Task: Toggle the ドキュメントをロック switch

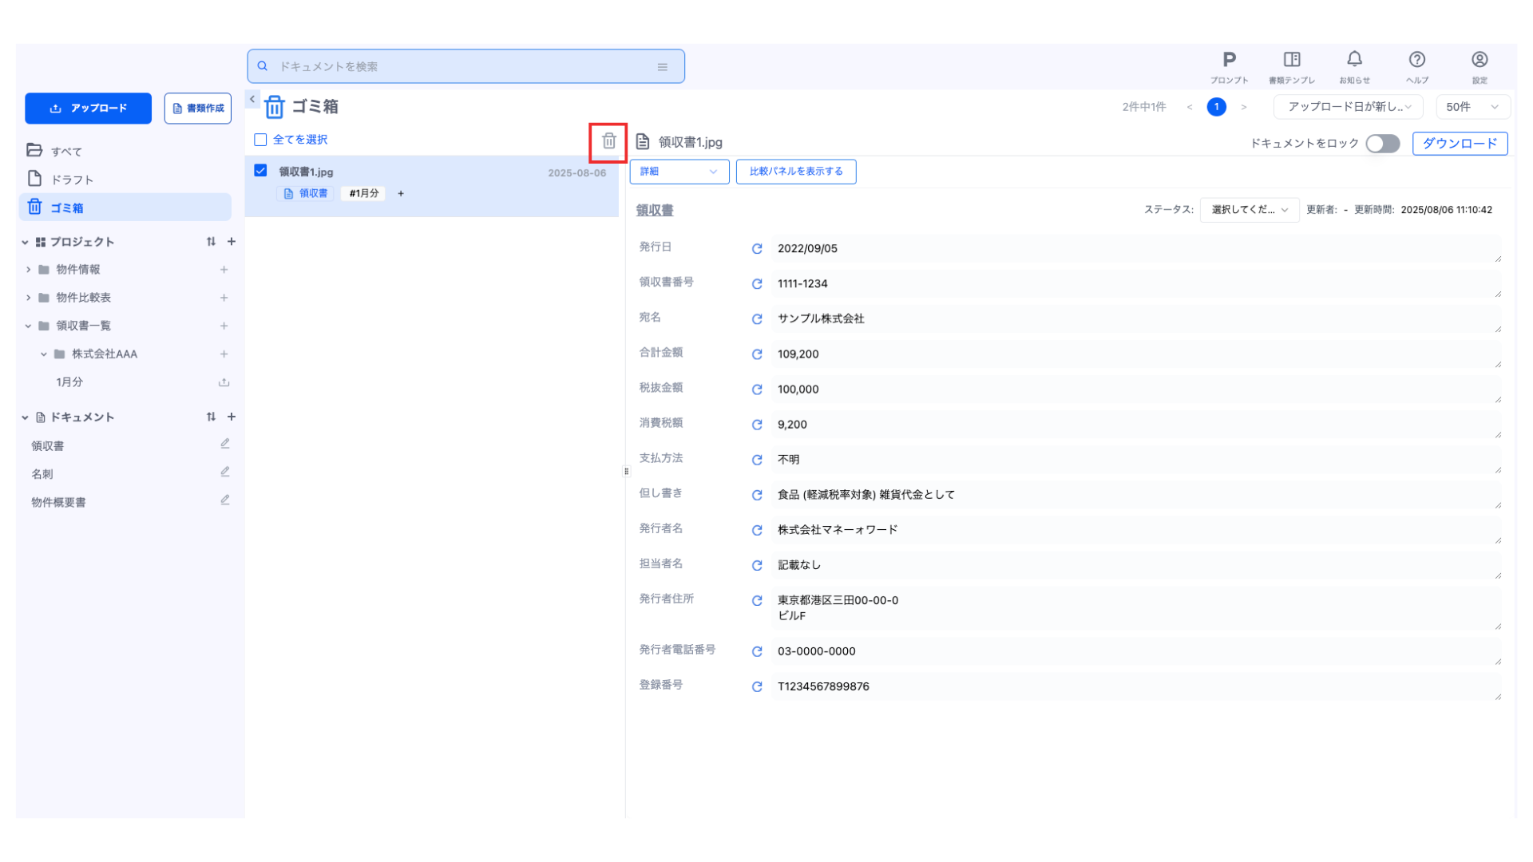Action: [x=1382, y=144]
